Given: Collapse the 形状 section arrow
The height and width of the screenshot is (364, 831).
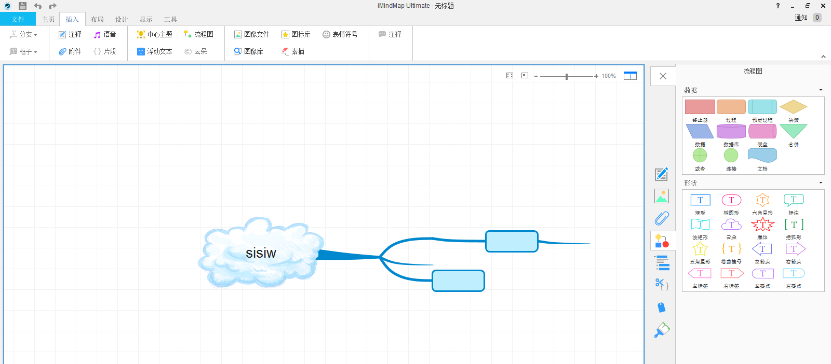Looking at the screenshot, I should click(x=821, y=183).
